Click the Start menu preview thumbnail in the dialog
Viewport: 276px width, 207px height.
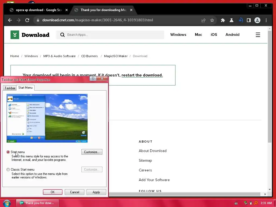point(47,118)
